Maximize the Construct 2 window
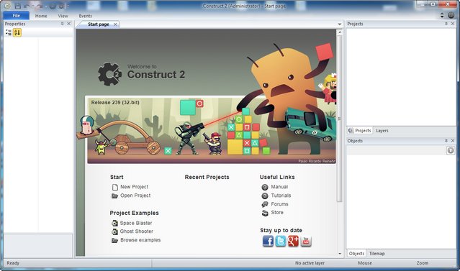Viewport: 460px width, 271px height. 433,4
